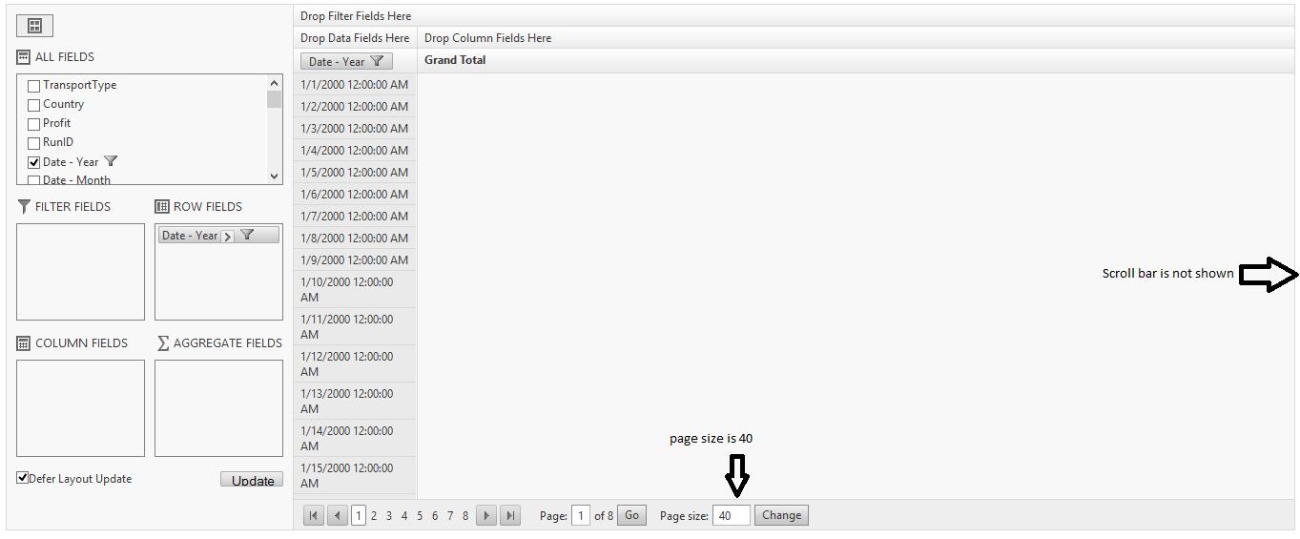Select row 1/7/2000 12:00:00 AM
The image size is (1300, 539).
355,216
